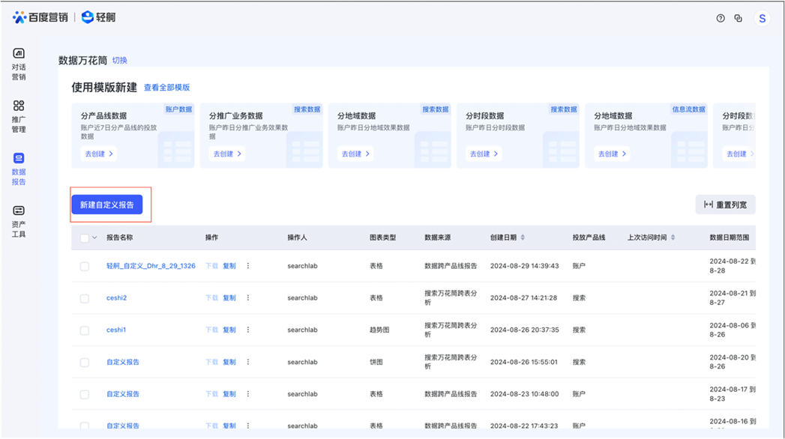Click the user avatar S icon

(x=763, y=19)
